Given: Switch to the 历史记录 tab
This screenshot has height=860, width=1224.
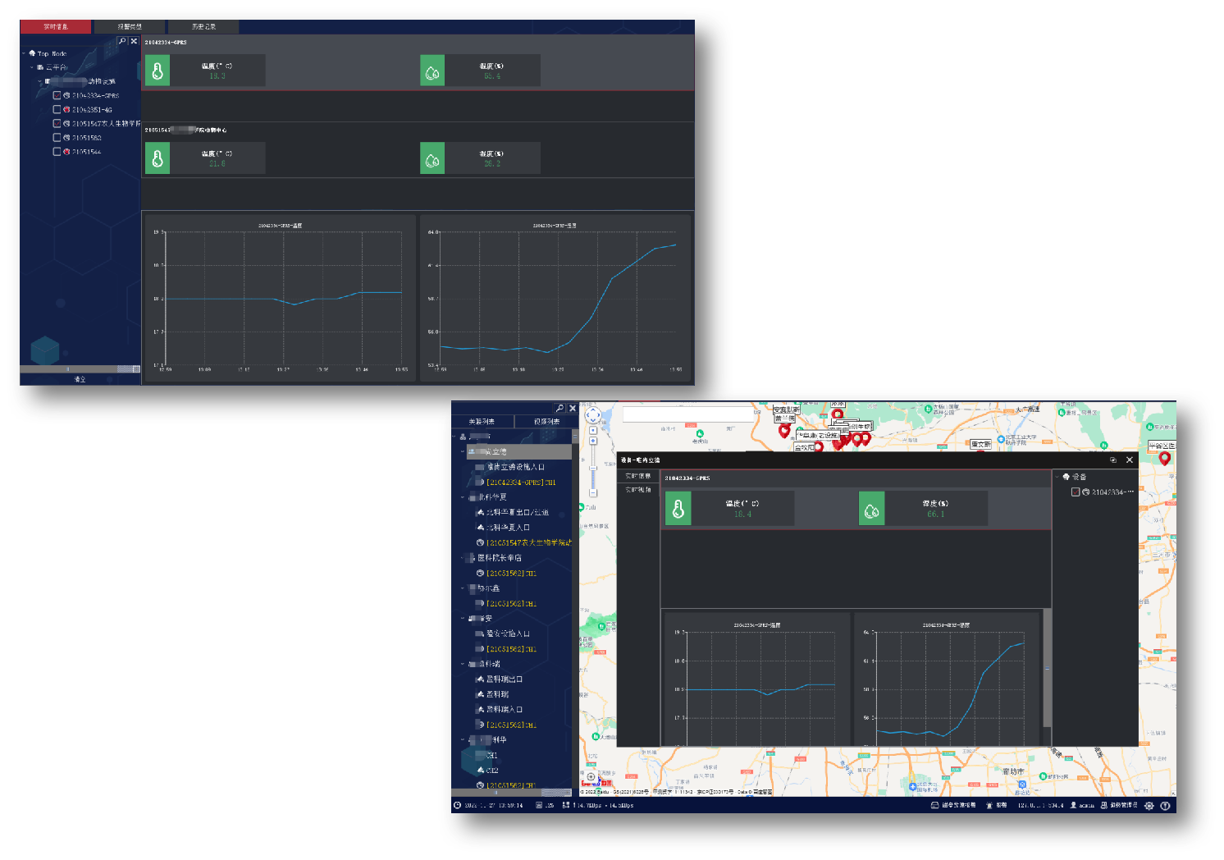Looking at the screenshot, I should pyautogui.click(x=203, y=27).
